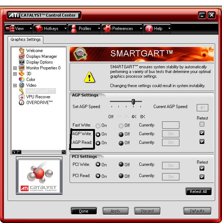Select the Color wheel icon
This screenshot has width=222, height=223.
pyautogui.click(x=21, y=80)
